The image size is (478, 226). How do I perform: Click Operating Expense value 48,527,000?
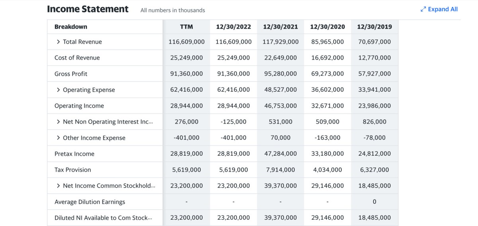coord(280,90)
